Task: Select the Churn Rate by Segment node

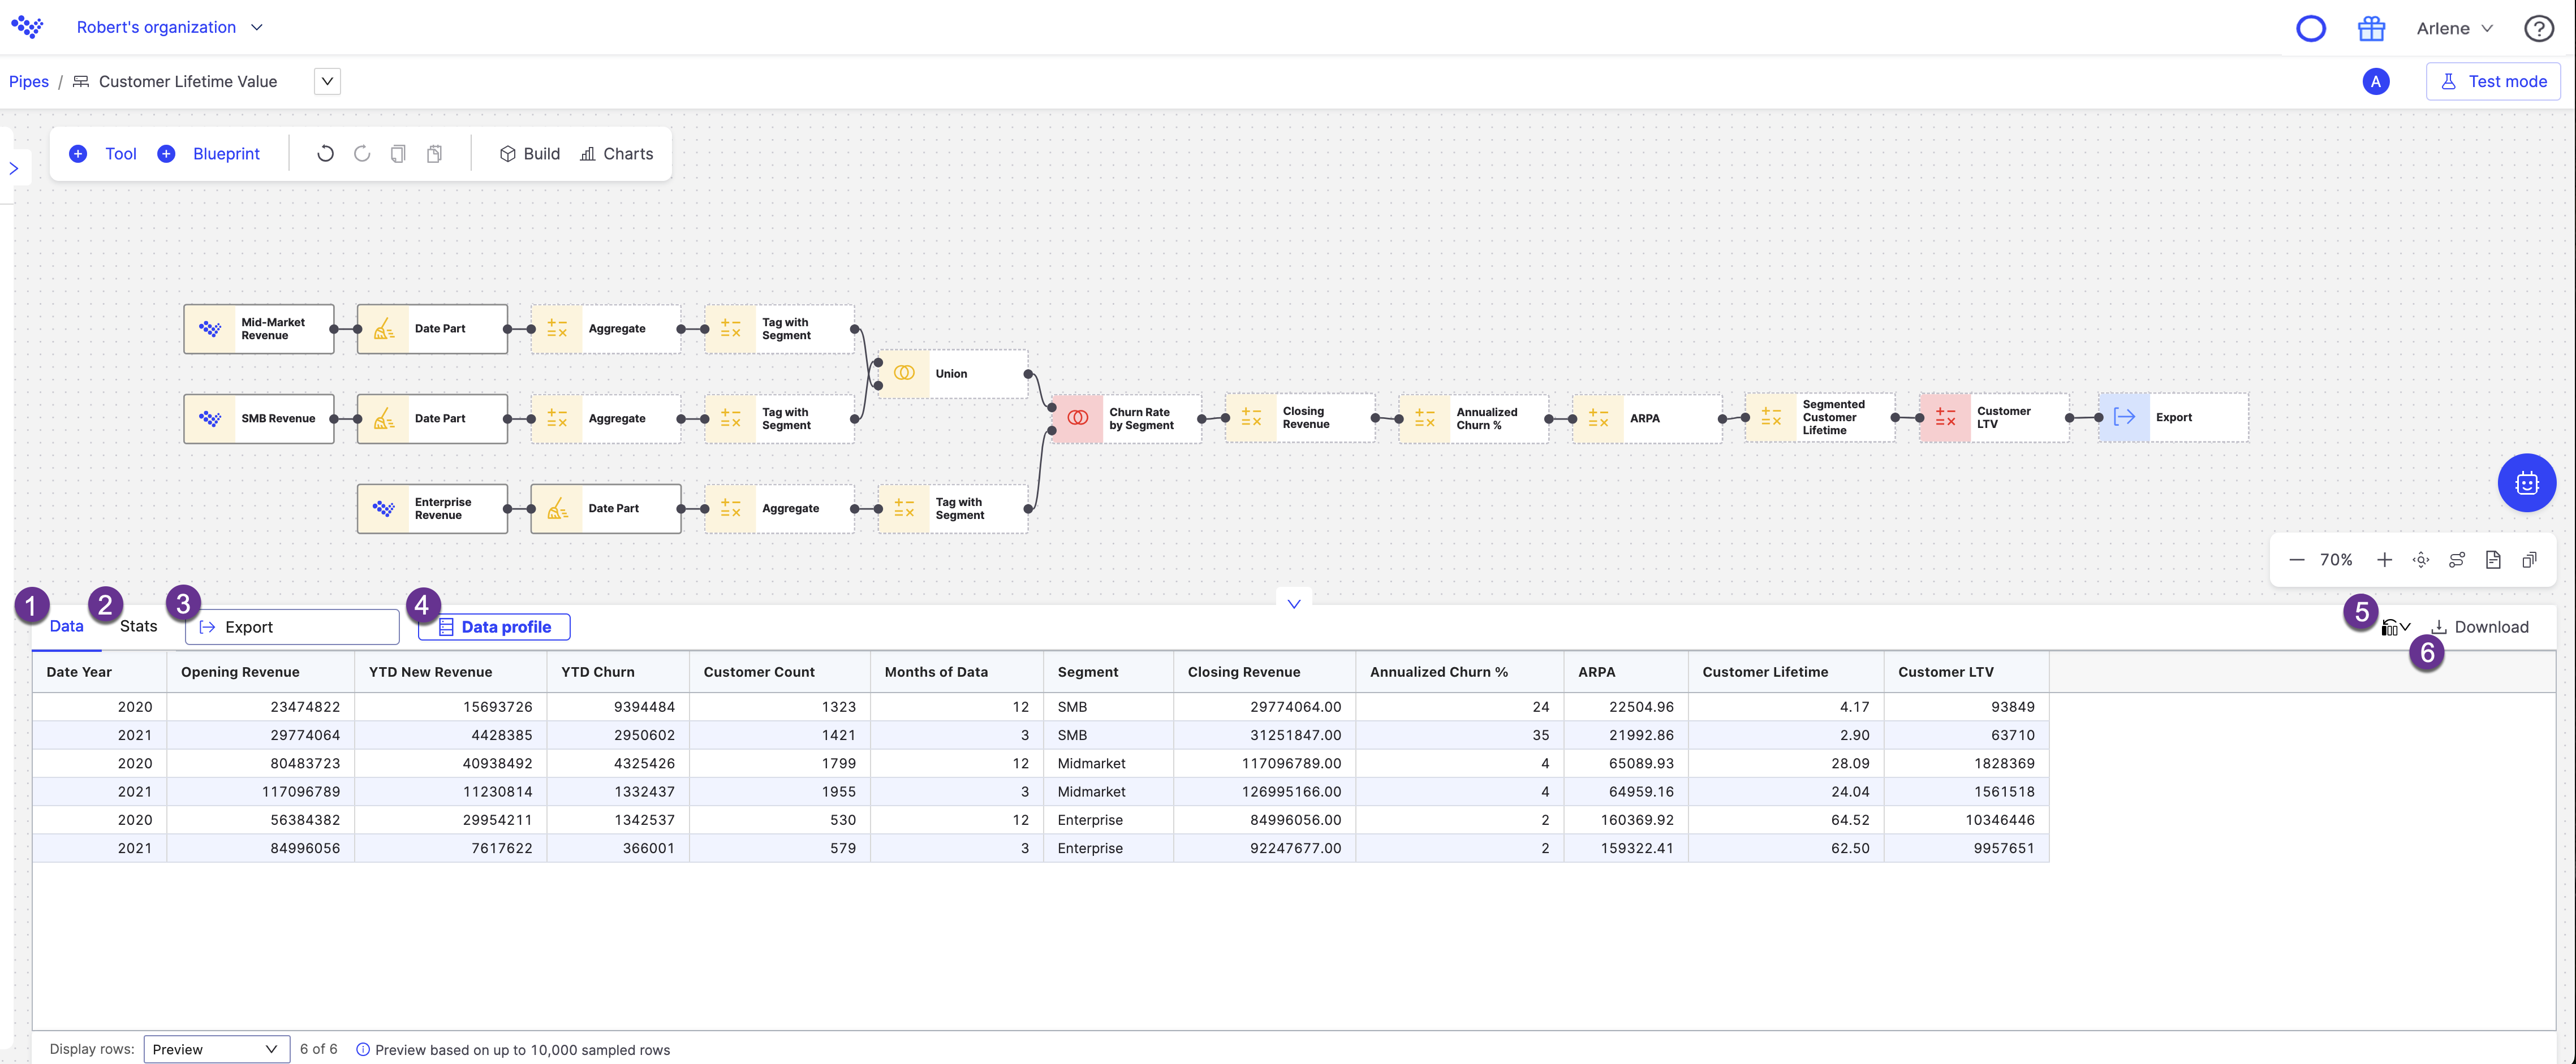Action: click(1127, 418)
